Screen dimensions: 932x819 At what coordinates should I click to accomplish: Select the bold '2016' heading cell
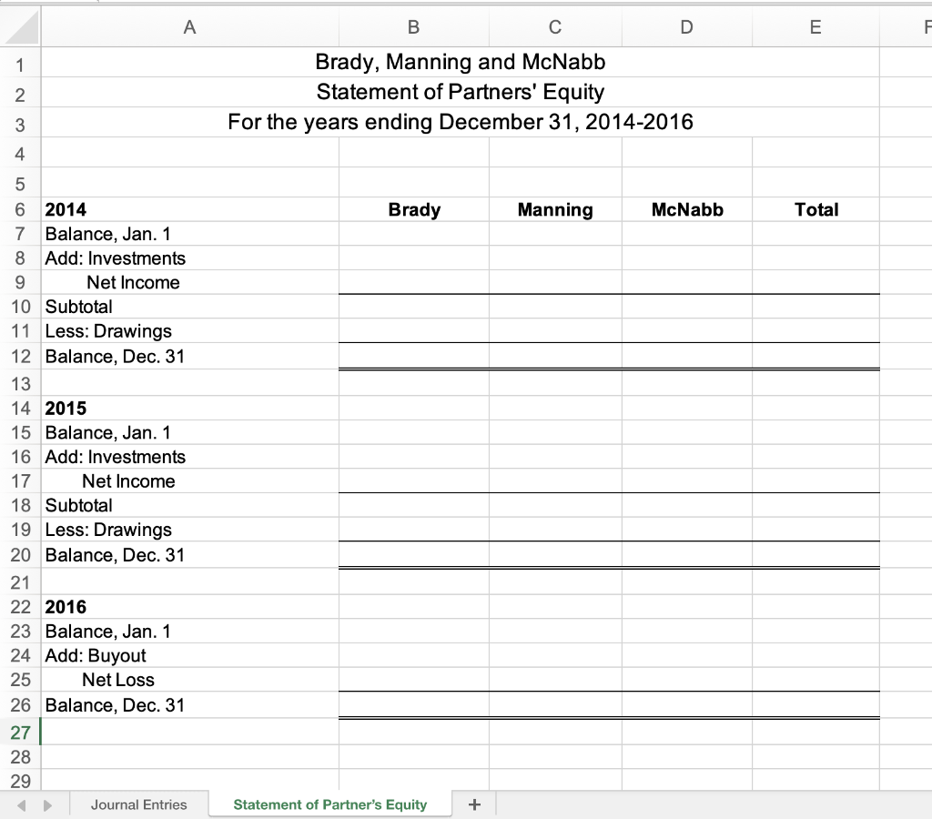189,606
